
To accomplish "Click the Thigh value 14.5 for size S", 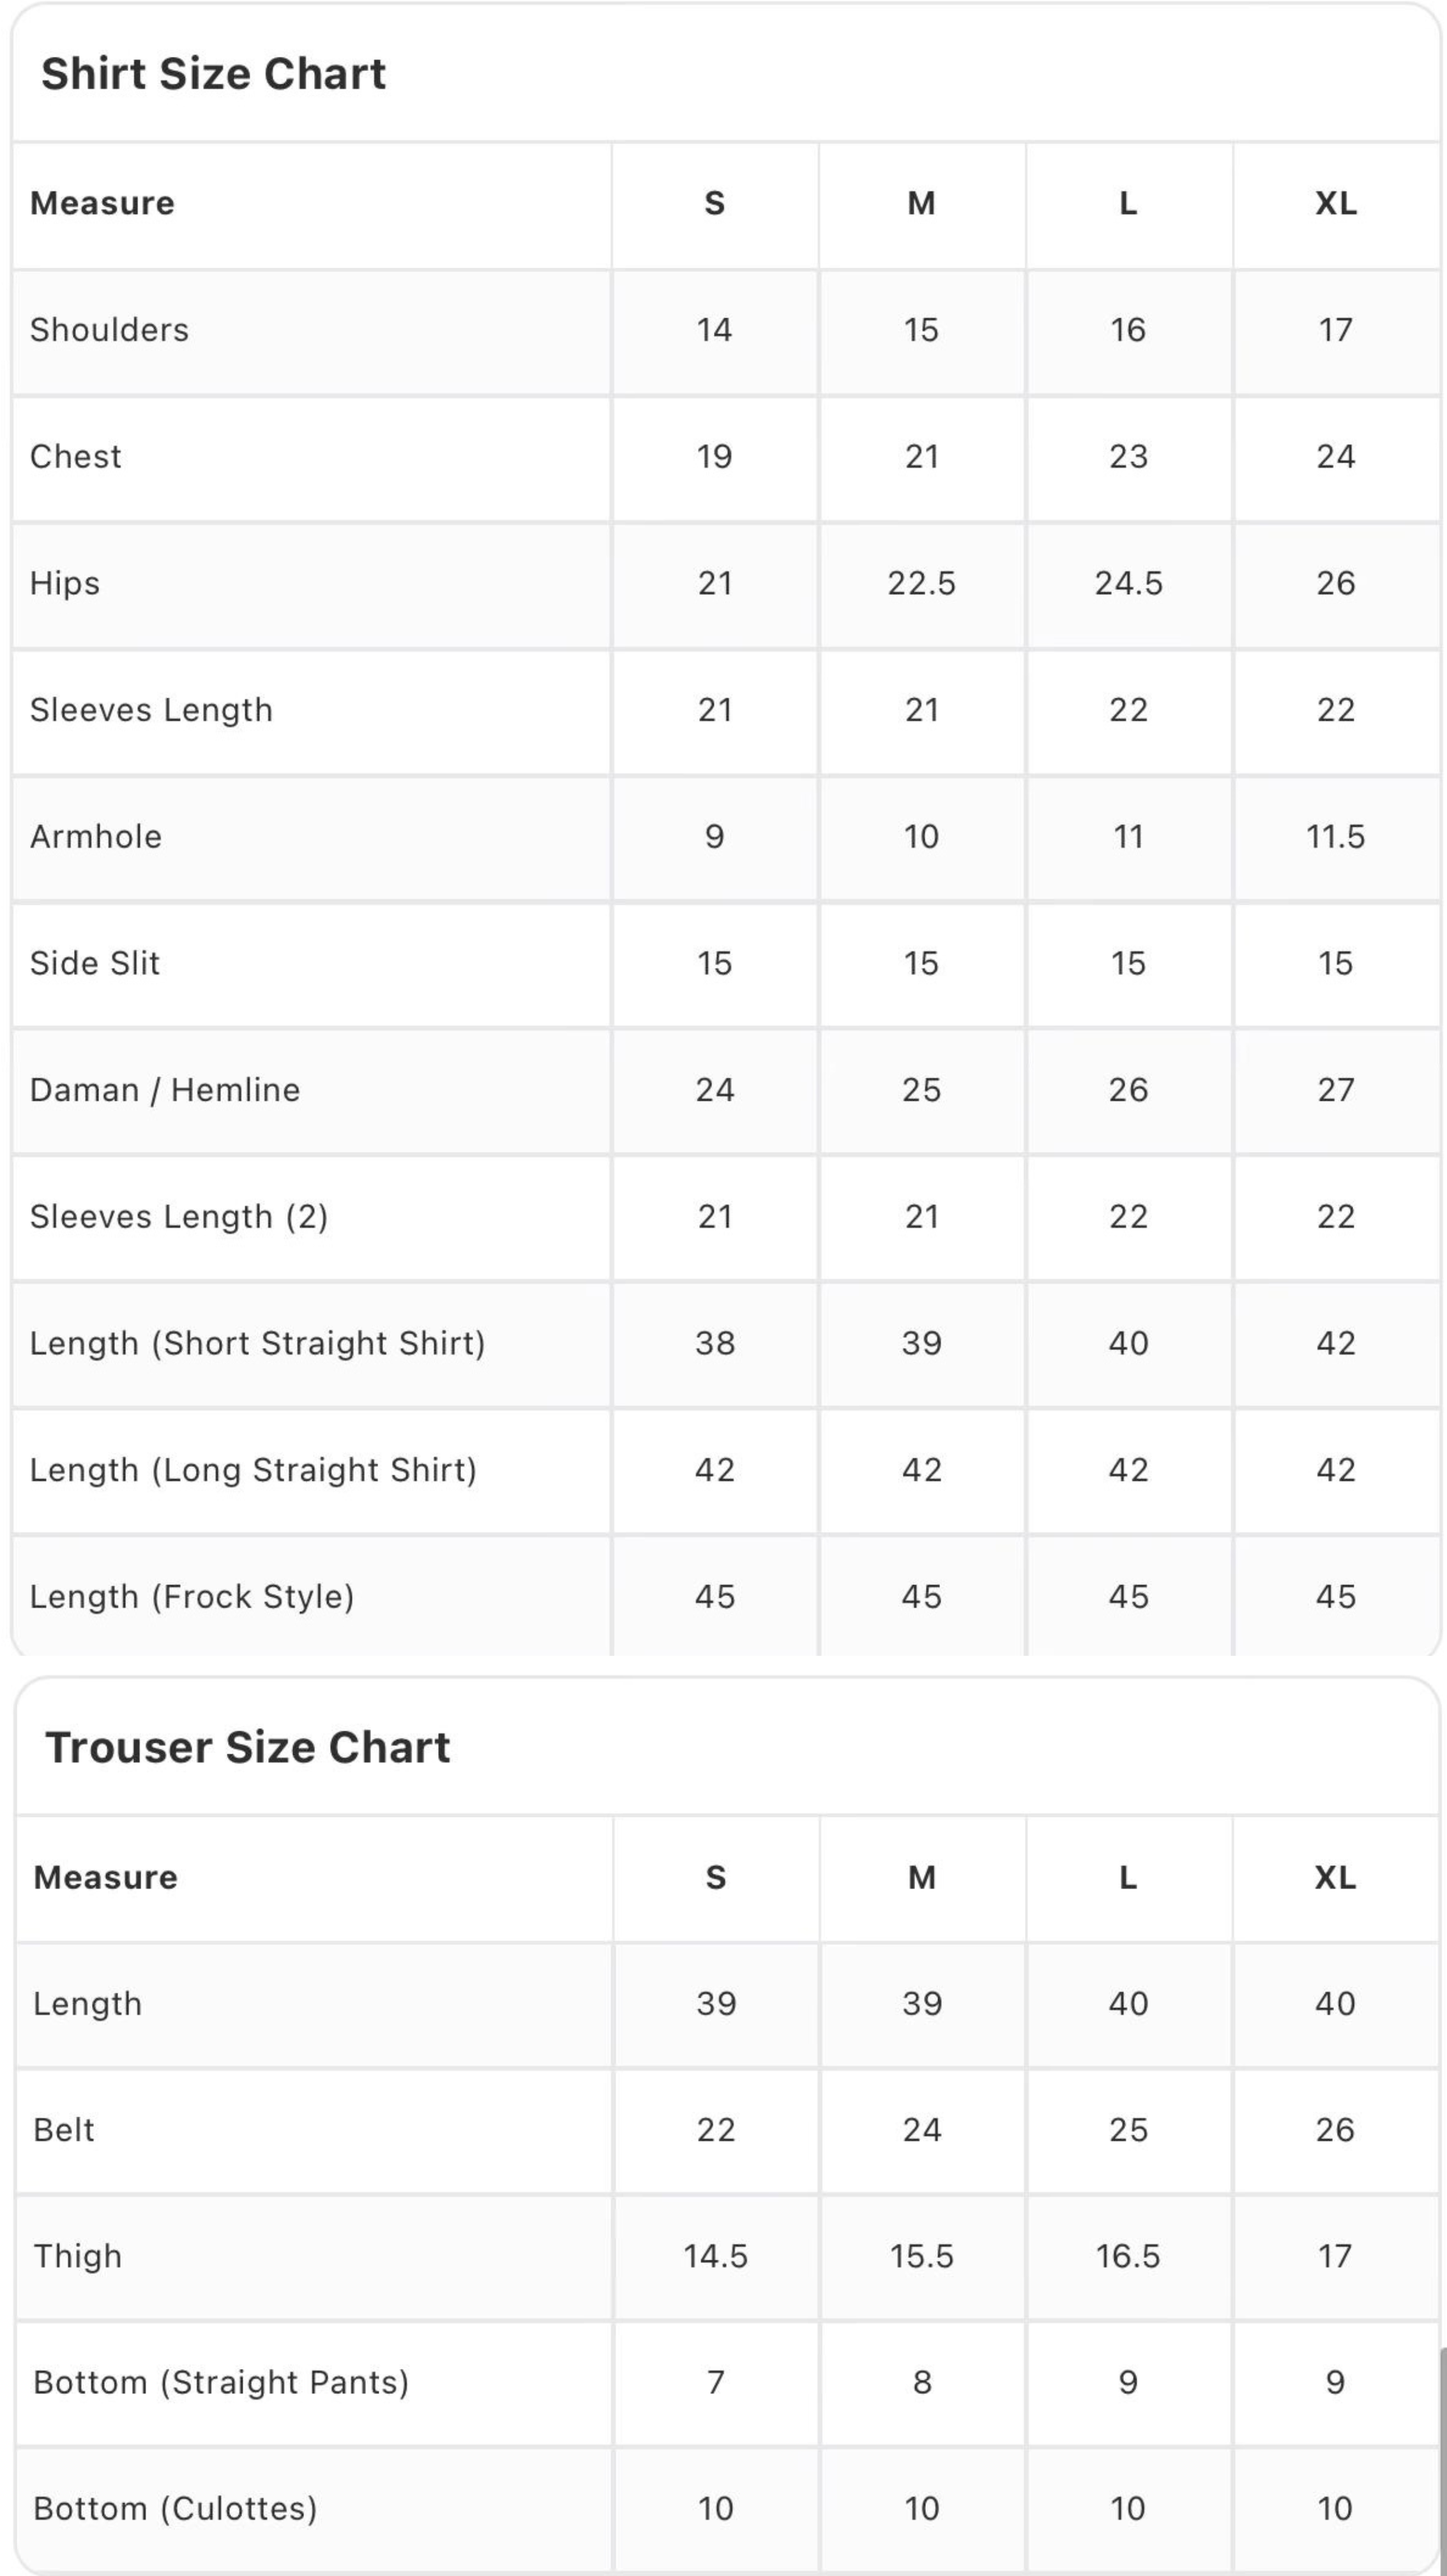I will [x=715, y=2256].
